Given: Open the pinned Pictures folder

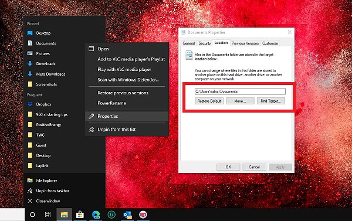Looking at the screenshot, I should 65,53.
